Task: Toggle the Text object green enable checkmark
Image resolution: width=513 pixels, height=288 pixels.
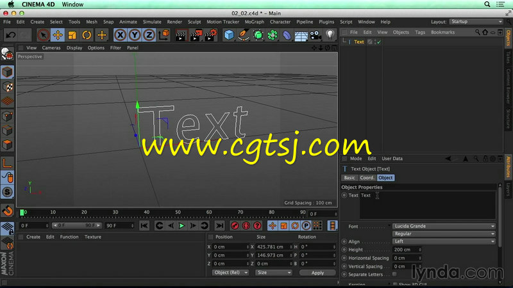Action: point(379,42)
